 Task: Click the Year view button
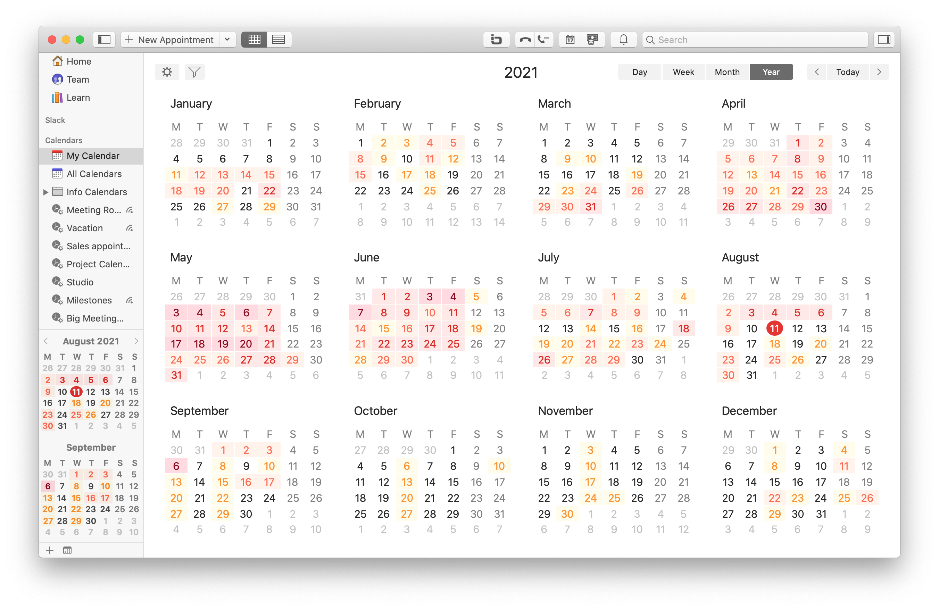[771, 71]
